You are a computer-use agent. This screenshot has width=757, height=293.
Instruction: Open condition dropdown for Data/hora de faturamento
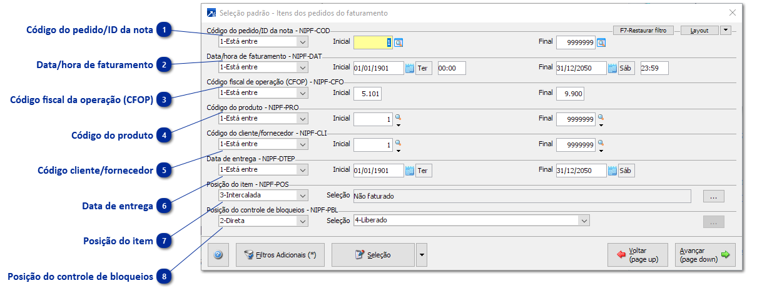click(x=302, y=67)
